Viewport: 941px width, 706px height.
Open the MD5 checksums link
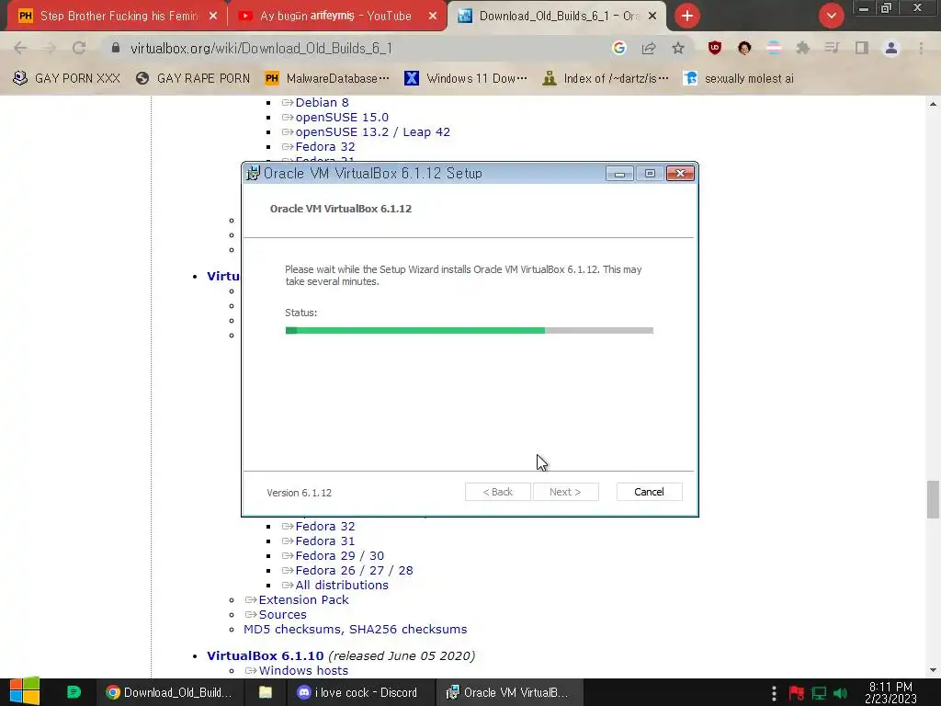coord(293,629)
